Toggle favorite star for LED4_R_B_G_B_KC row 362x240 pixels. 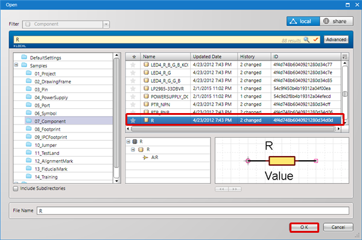pyautogui.click(x=133, y=65)
